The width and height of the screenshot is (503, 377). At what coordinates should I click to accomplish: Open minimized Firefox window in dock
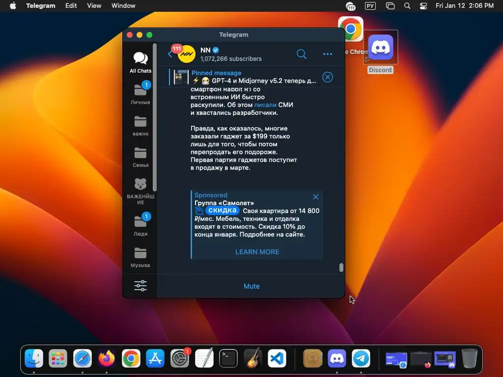[420, 359]
